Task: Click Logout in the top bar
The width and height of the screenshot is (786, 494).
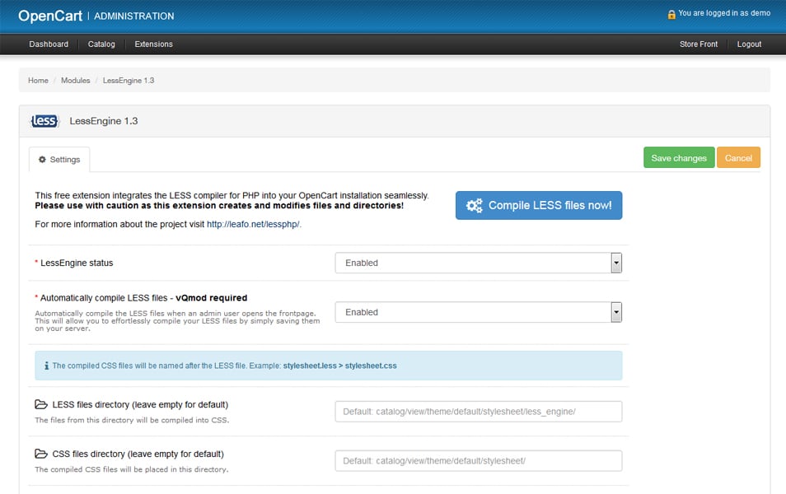Action: point(749,44)
